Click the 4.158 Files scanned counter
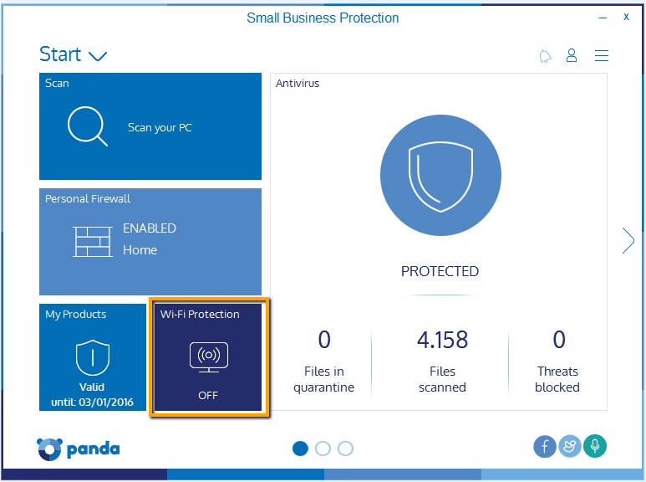Screen dimensions: 646x482 click(442, 361)
